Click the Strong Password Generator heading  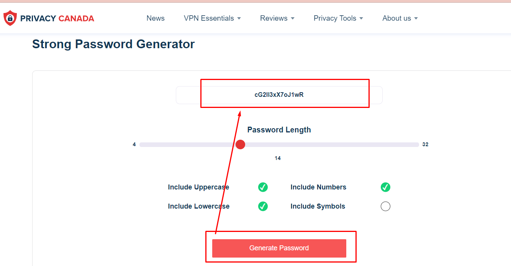click(x=113, y=44)
